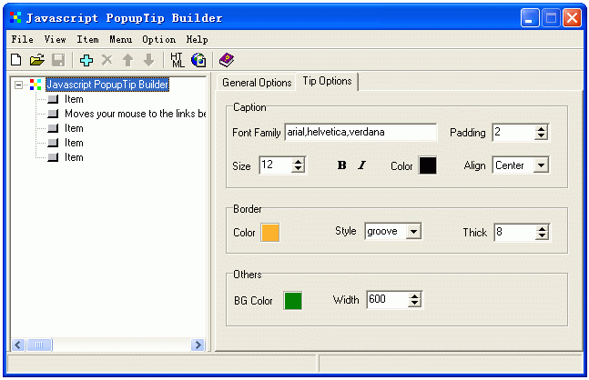Decrease Width value with down spinner arrow

[415, 303]
